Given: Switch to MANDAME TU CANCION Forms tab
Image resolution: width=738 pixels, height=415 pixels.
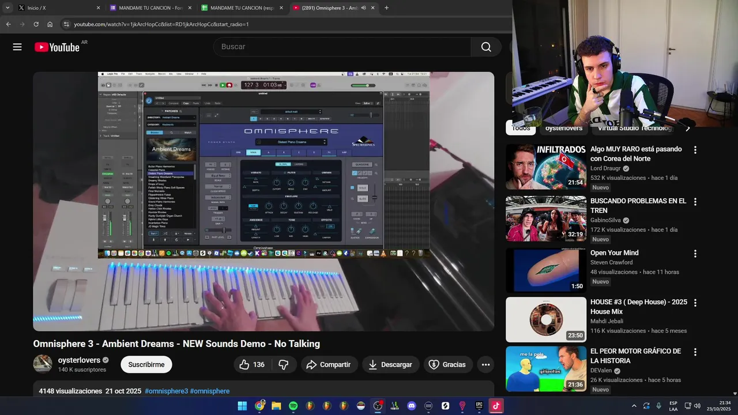Looking at the screenshot, I should [x=150, y=8].
